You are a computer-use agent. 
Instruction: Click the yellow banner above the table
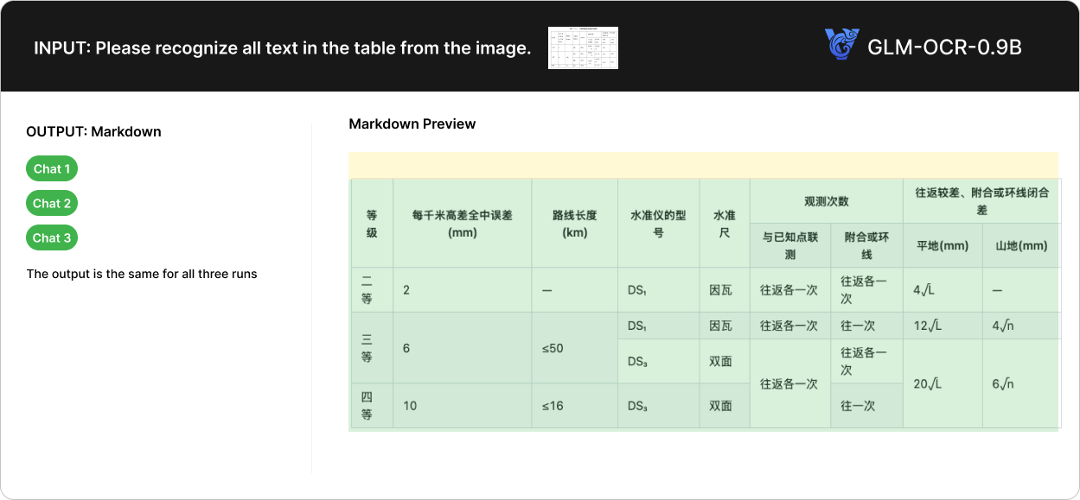pyautogui.click(x=703, y=164)
